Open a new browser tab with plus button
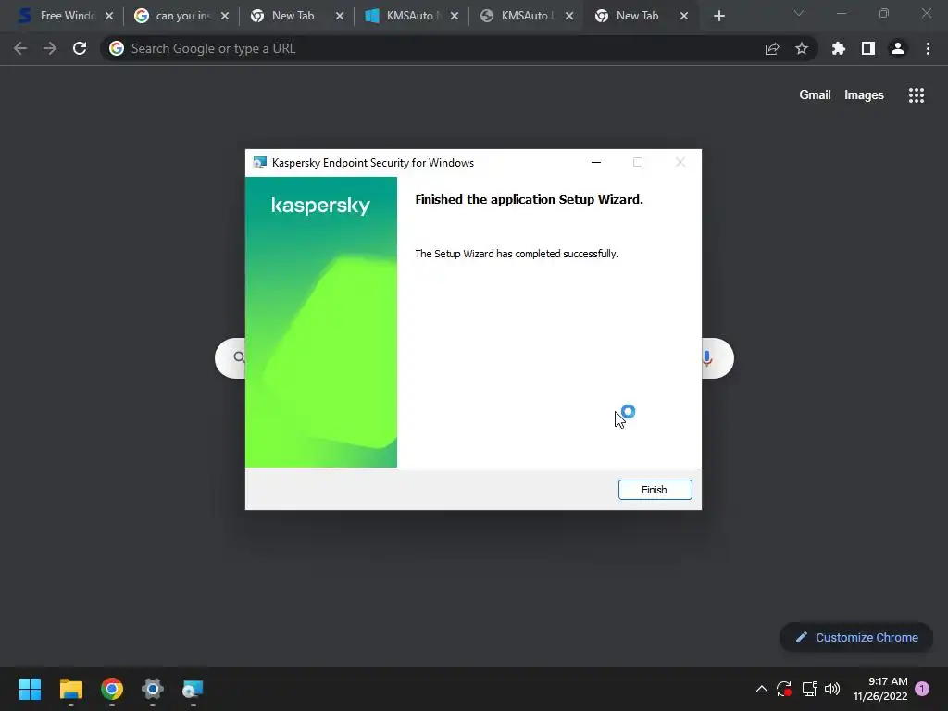The image size is (948, 711). pyautogui.click(x=718, y=16)
